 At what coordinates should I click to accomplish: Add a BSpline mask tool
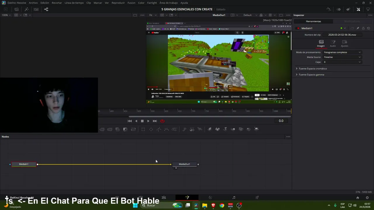[167, 129]
